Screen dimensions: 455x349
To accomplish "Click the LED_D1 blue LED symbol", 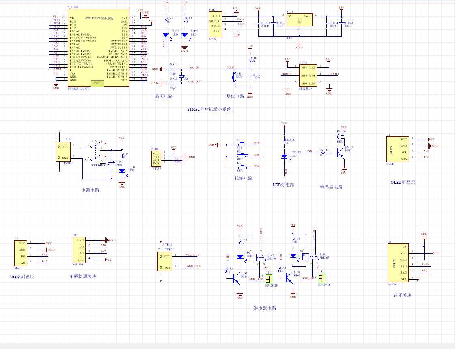I will coord(284,156).
